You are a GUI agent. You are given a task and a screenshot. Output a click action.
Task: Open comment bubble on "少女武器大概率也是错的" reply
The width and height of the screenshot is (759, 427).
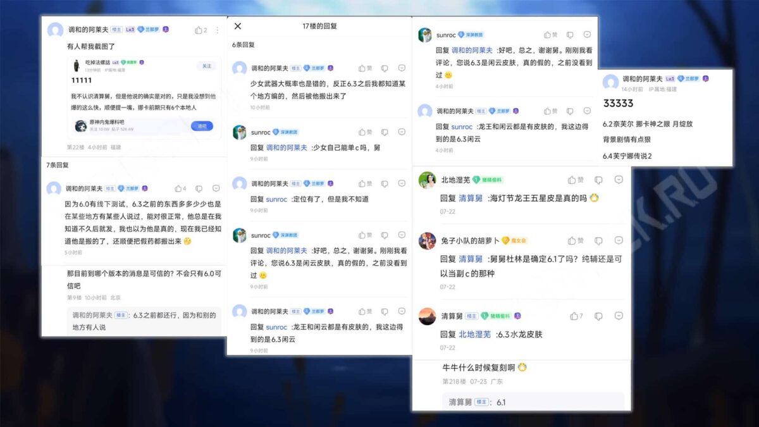402,68
